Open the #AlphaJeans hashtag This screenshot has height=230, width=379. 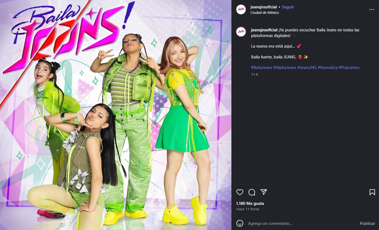285,68
